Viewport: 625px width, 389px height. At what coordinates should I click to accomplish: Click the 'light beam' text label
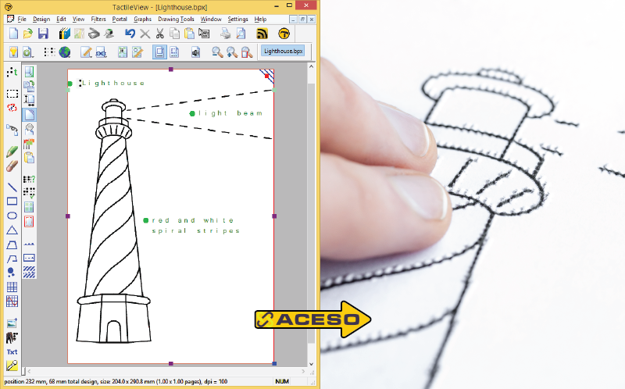pyautogui.click(x=230, y=113)
